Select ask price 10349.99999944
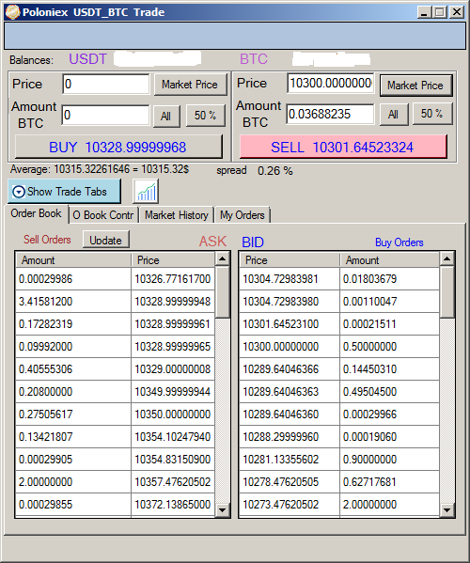This screenshot has width=470, height=563. point(173,392)
